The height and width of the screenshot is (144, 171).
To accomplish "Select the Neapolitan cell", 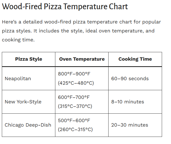I will click(18, 79).
